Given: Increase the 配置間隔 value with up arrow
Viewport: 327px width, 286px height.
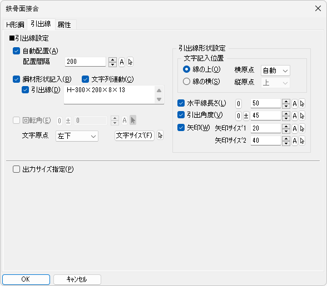Looking at the screenshot, I should [112, 59].
